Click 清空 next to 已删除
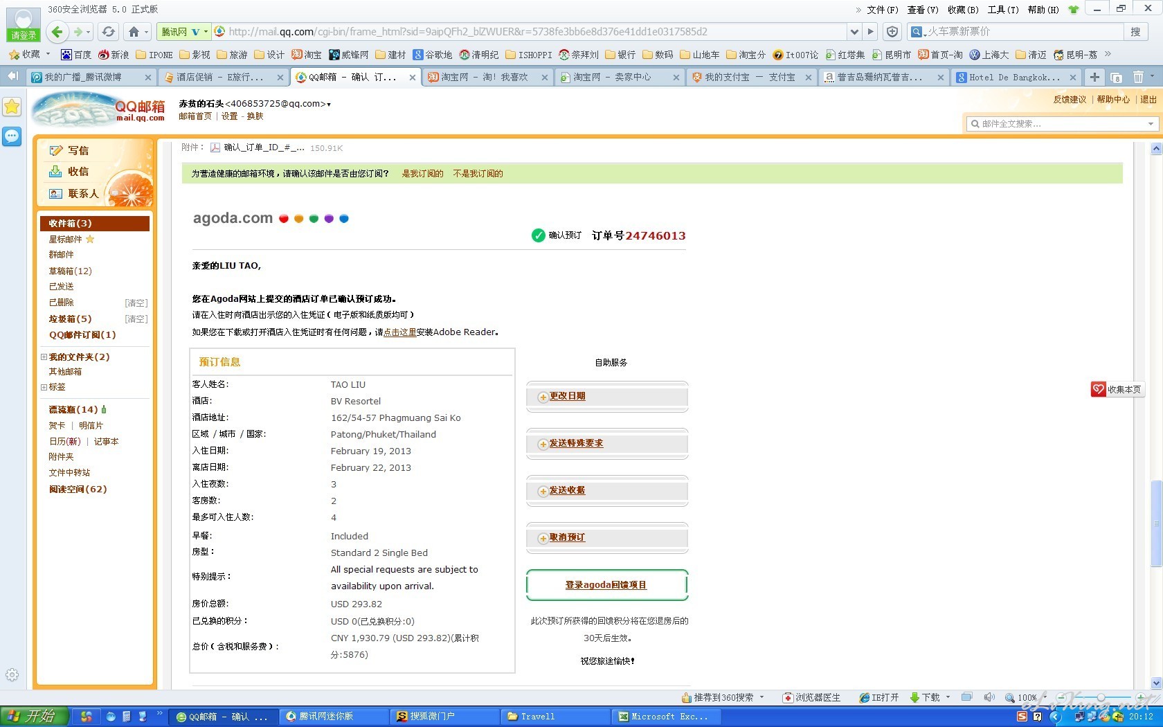Image resolution: width=1163 pixels, height=727 pixels. point(136,303)
